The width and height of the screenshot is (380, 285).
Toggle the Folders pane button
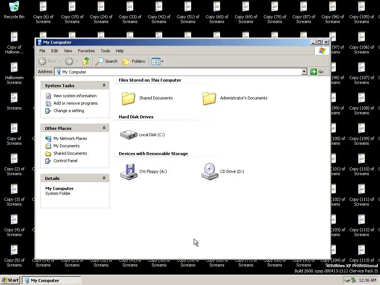click(134, 61)
